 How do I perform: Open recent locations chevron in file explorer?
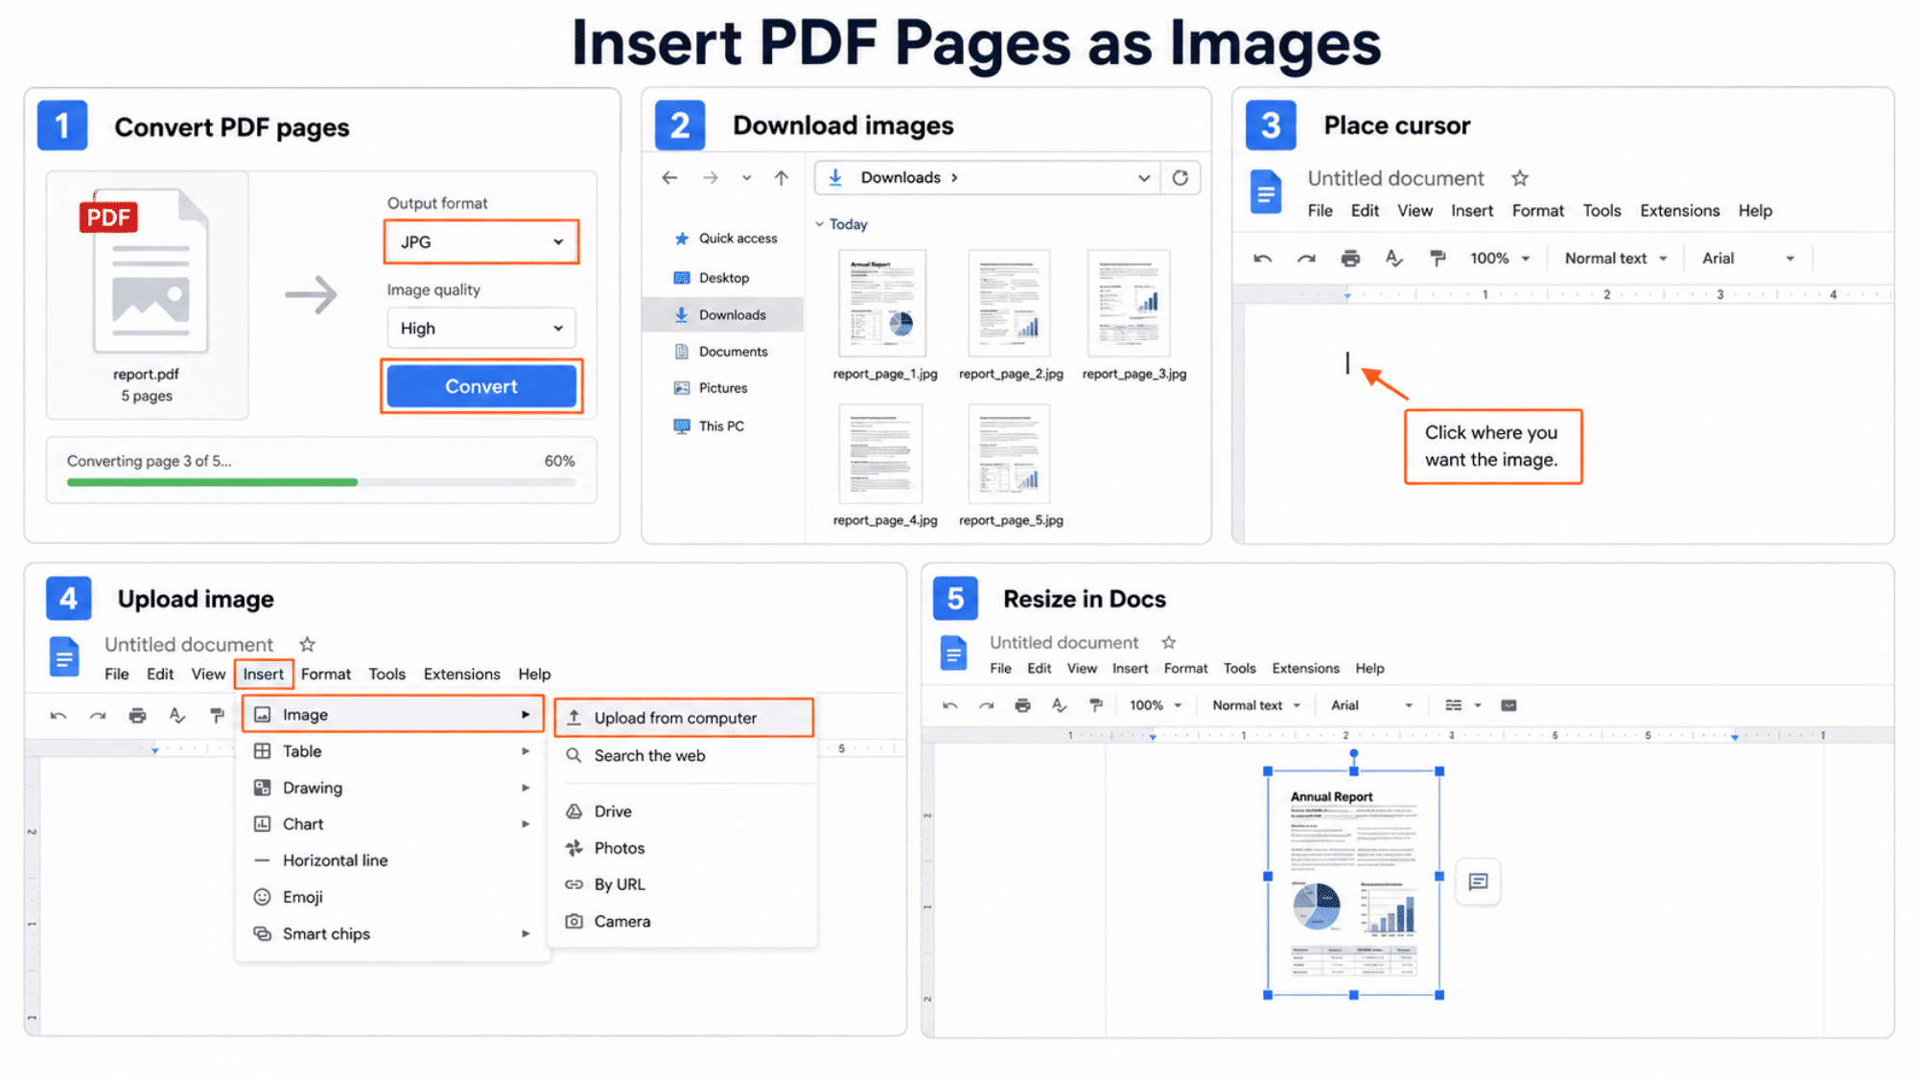pos(746,177)
